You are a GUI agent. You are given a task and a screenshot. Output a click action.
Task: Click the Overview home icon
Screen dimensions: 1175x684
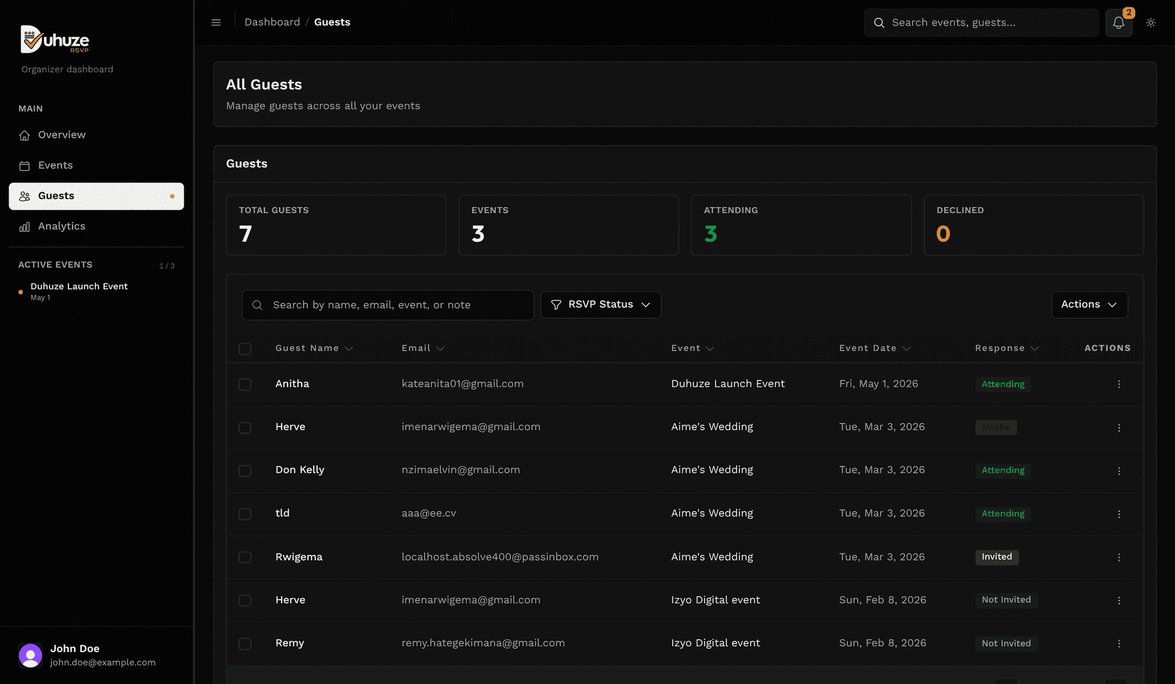click(x=24, y=135)
